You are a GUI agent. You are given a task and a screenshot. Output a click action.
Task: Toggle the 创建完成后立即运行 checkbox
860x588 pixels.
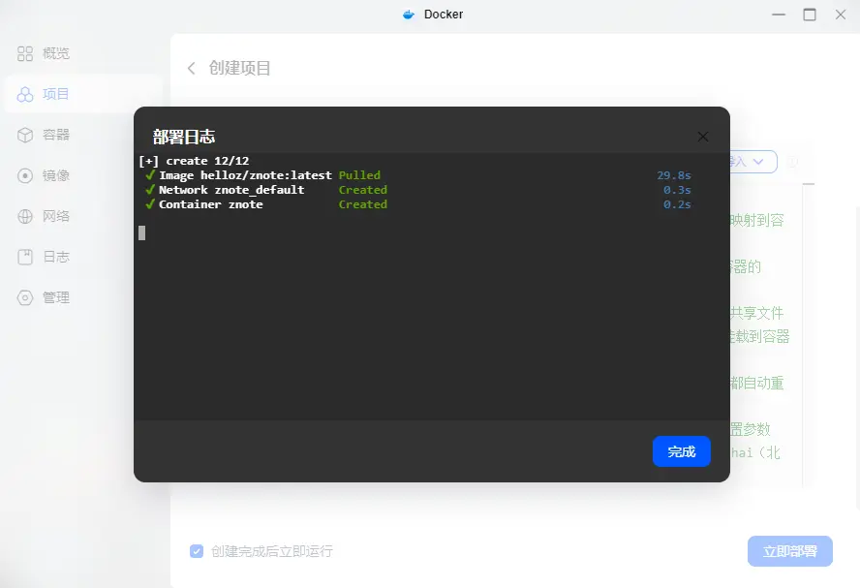coord(197,550)
